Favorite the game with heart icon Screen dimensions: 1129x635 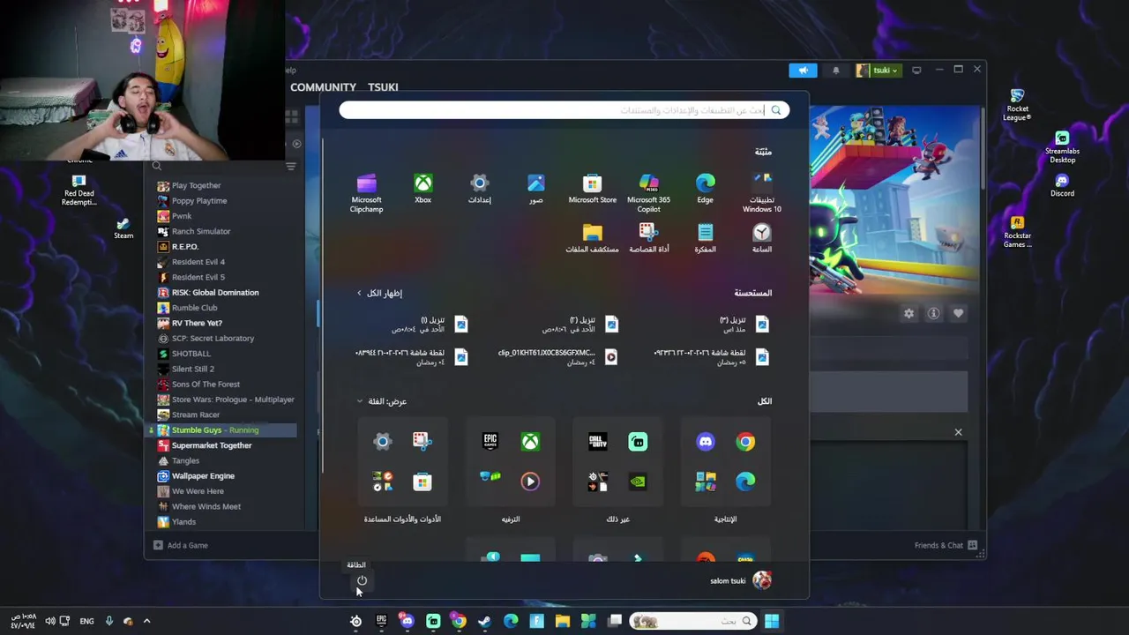958,313
